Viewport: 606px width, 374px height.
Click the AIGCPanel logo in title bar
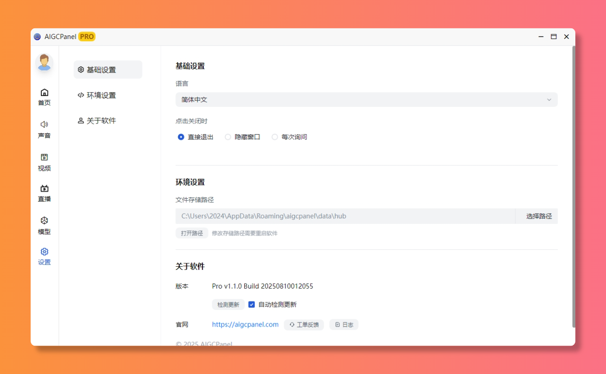point(38,37)
